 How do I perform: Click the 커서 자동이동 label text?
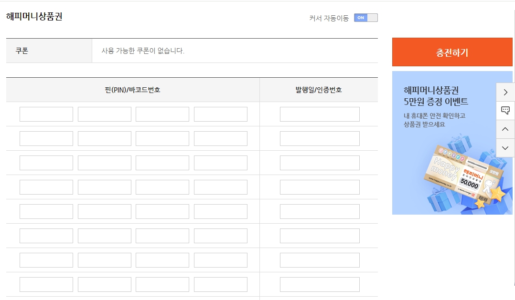(x=329, y=18)
